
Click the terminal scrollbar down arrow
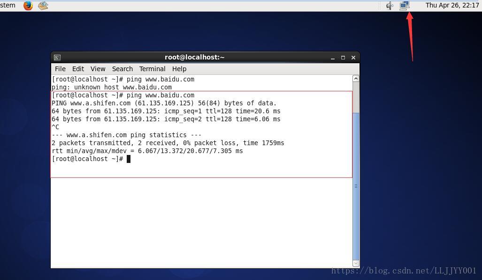click(356, 263)
